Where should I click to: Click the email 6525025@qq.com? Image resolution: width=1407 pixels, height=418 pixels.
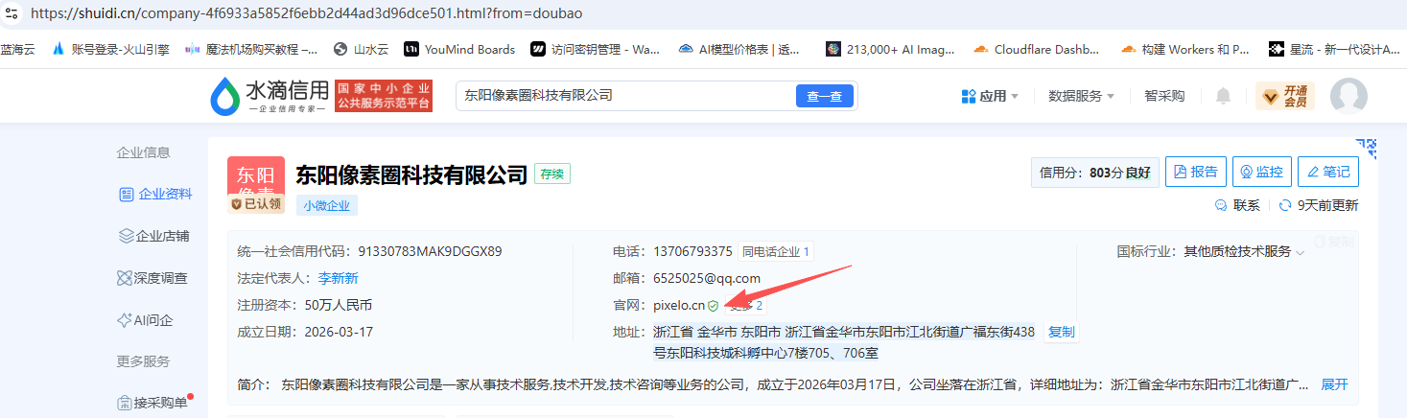coord(707,278)
